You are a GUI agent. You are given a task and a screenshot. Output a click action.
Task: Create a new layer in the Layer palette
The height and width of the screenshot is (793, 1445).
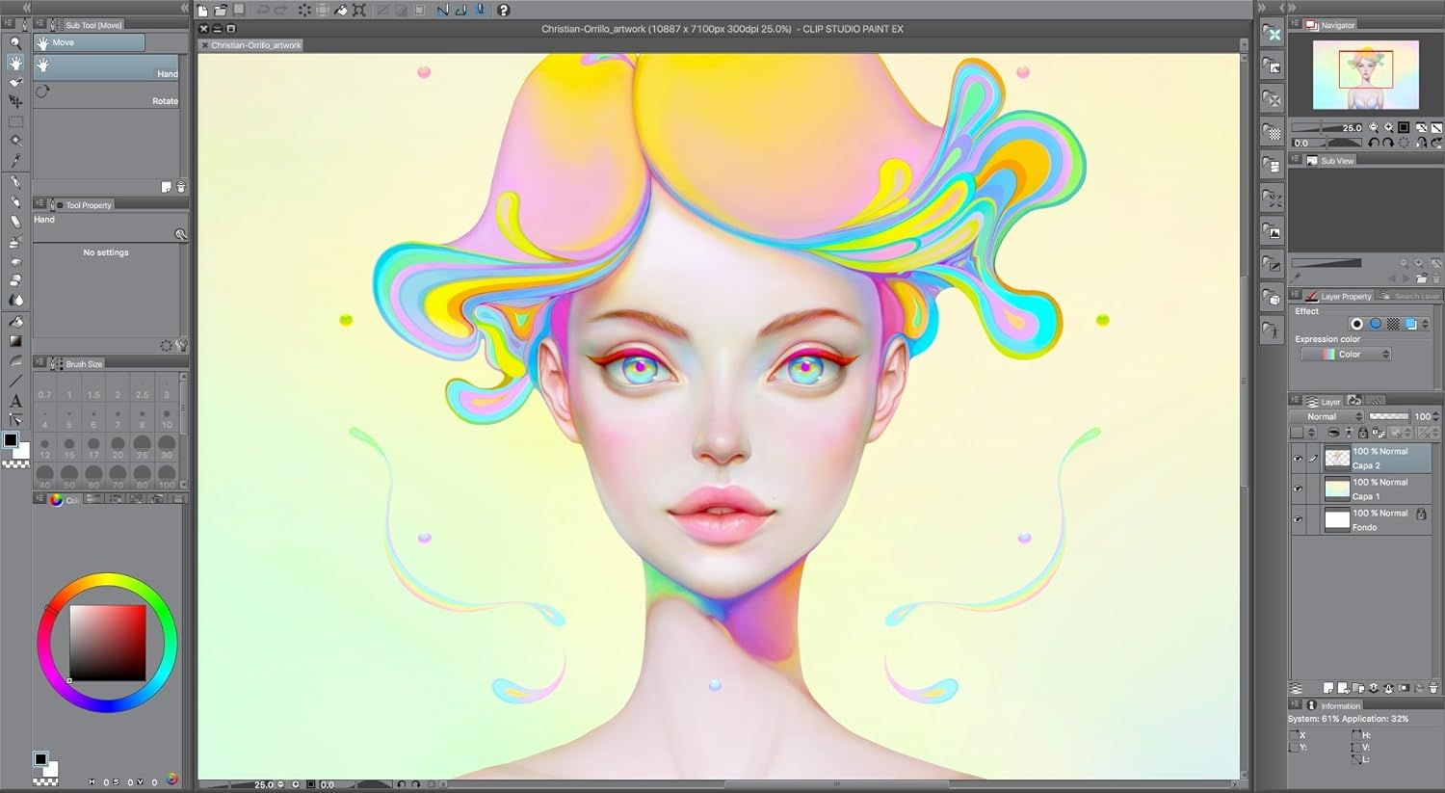click(1328, 688)
